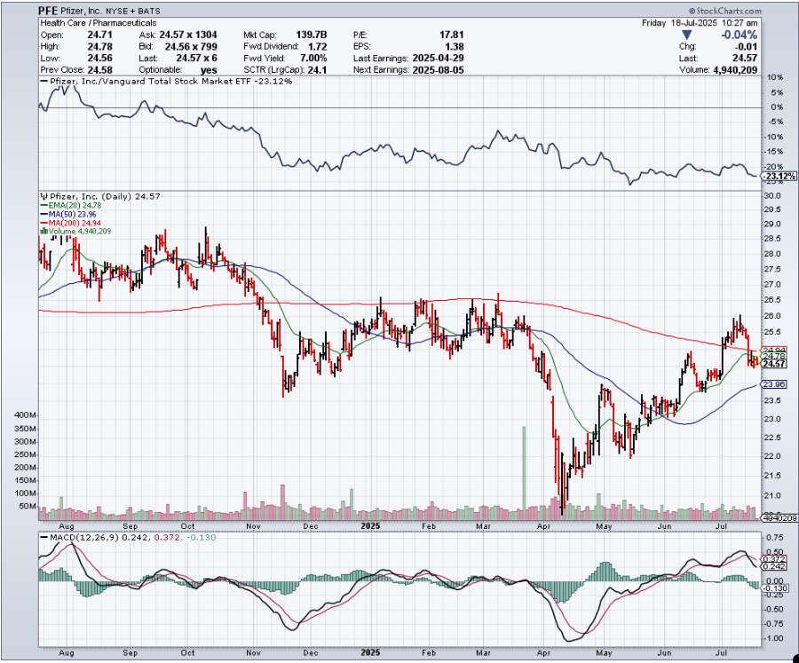Click the Mkt Cap value 139.7B
The image size is (799, 663).
[x=312, y=36]
